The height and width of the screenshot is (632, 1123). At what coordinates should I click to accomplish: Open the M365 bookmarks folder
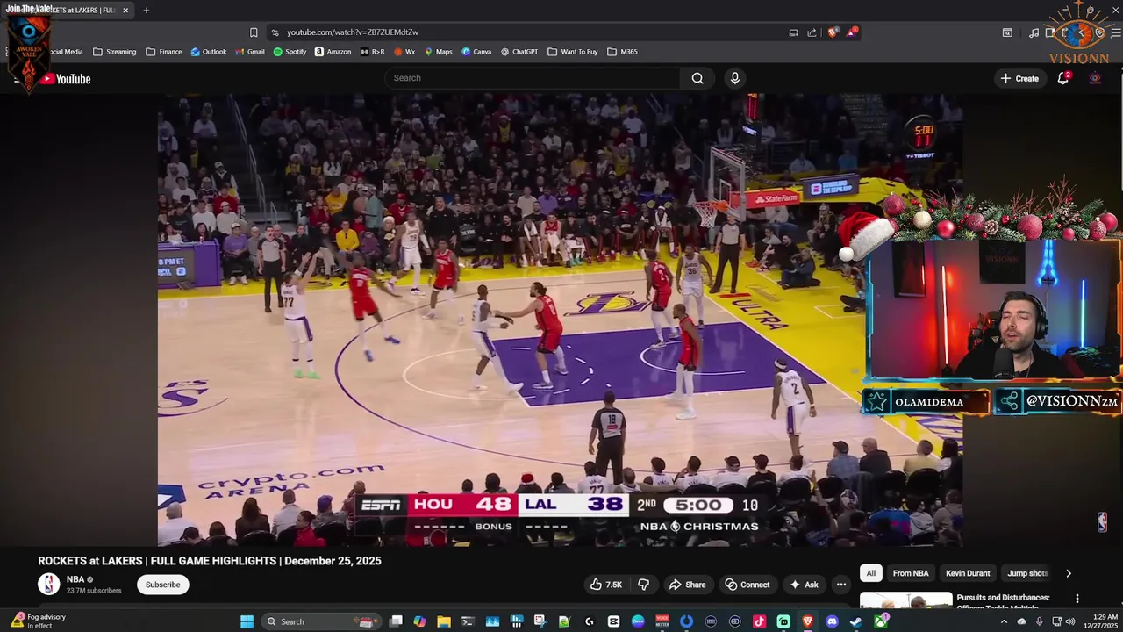622,52
